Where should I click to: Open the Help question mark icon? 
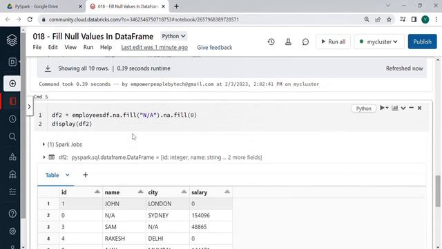click(x=12, y=214)
